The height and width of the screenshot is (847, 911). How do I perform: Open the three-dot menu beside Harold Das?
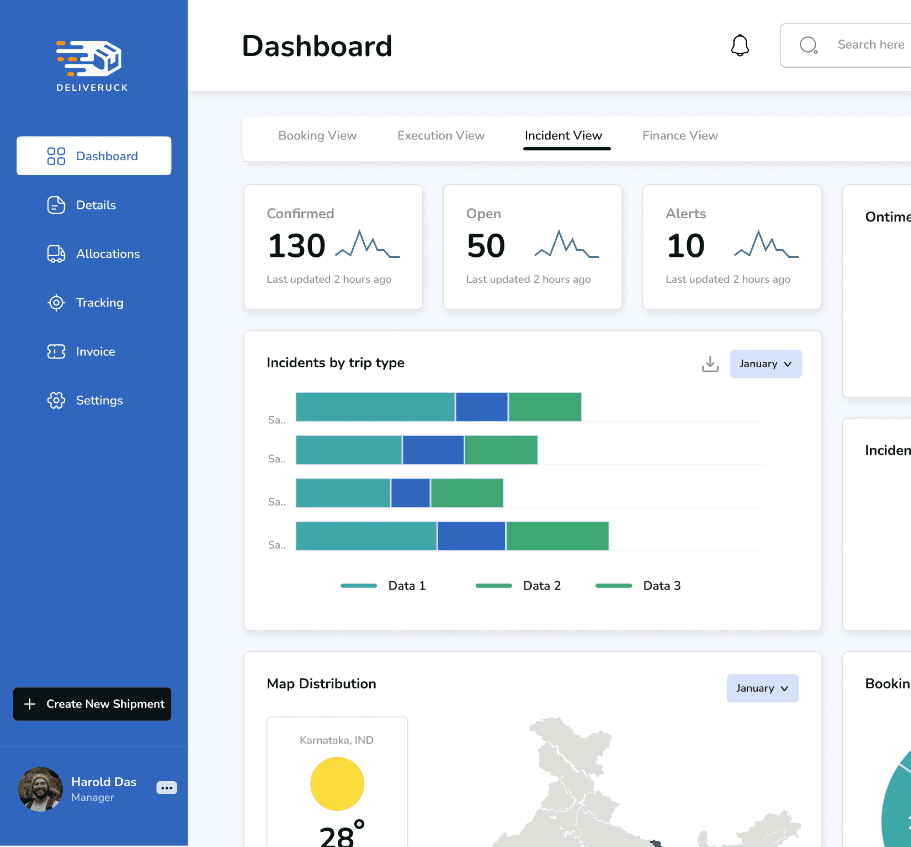(x=166, y=788)
